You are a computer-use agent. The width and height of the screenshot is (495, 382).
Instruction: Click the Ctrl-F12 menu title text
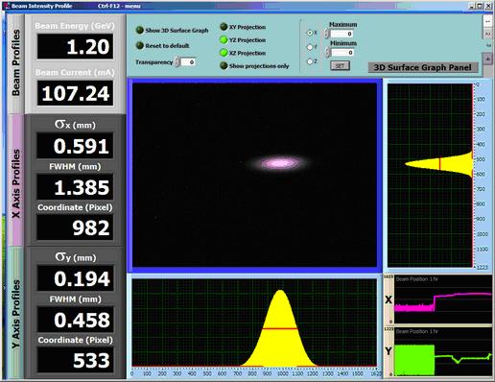pos(119,6)
